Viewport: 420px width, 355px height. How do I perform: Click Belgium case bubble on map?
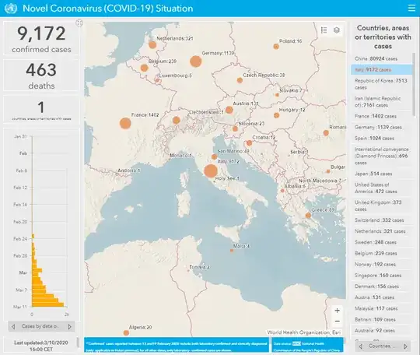(x=145, y=68)
